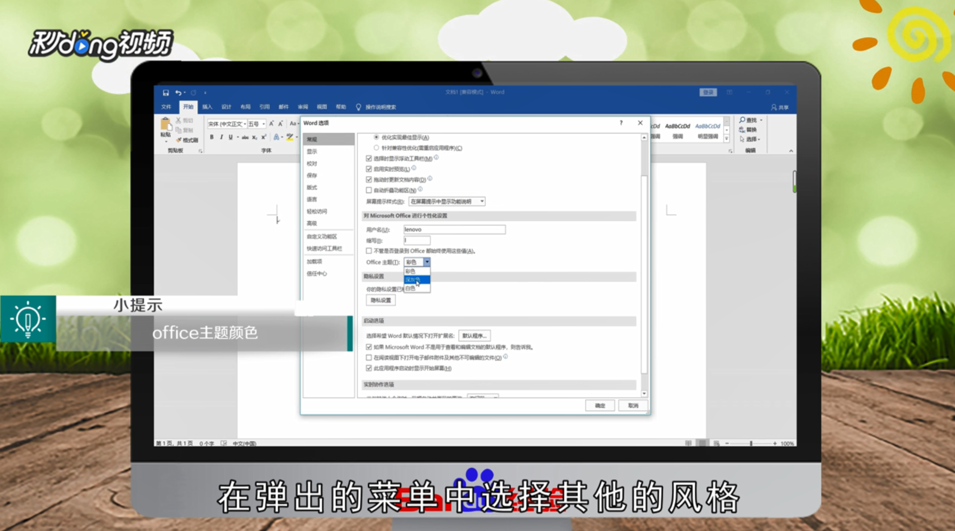Click the ribbon display options icon
The width and height of the screenshot is (955, 531).
pos(730,92)
